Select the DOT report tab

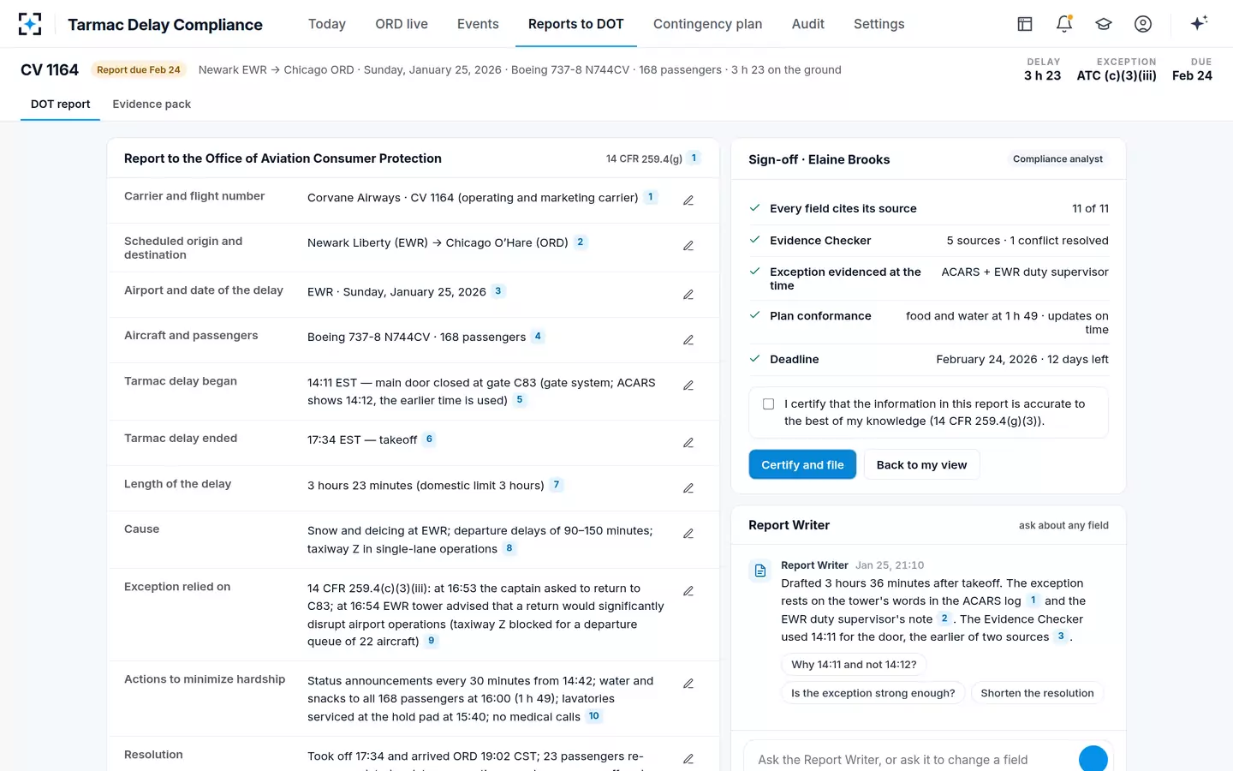pyautogui.click(x=60, y=105)
